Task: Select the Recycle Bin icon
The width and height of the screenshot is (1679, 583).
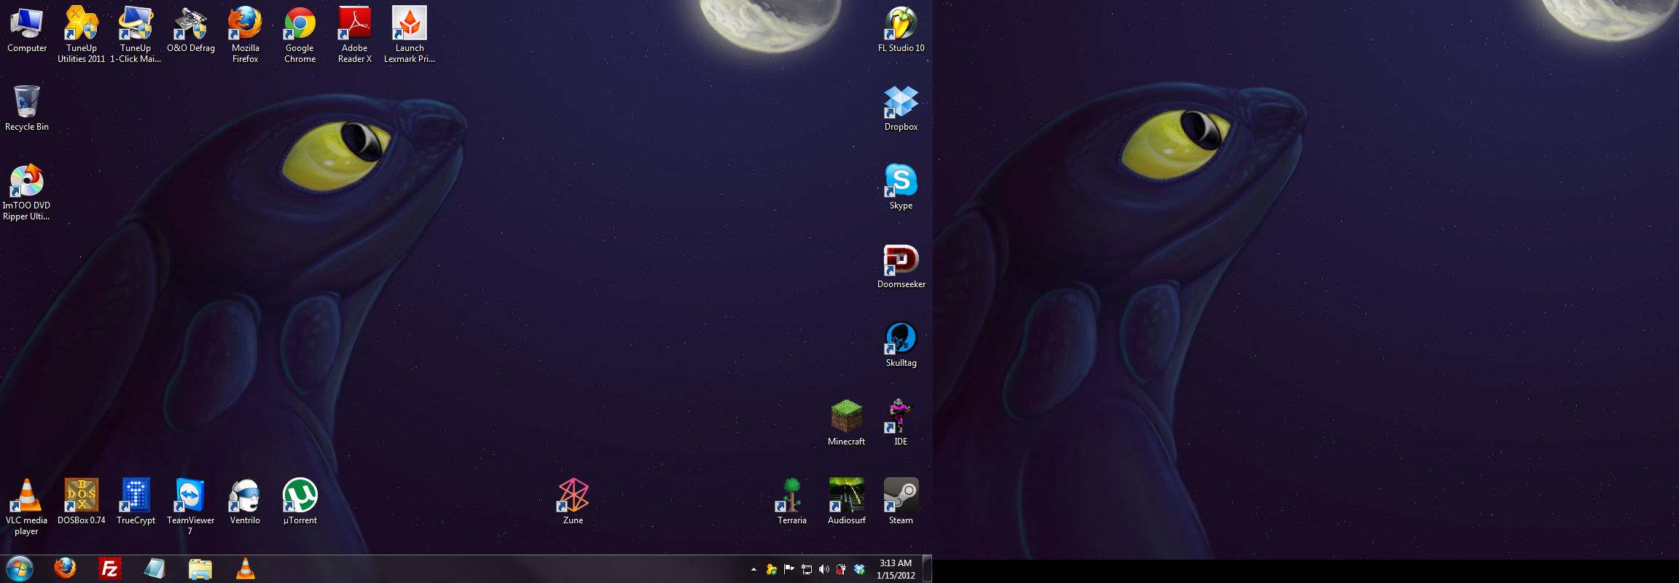Action: [26, 102]
